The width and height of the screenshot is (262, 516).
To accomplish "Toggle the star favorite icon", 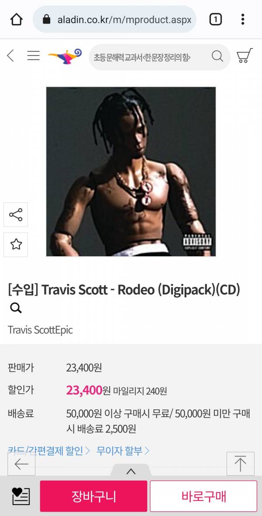I will tap(16, 244).
